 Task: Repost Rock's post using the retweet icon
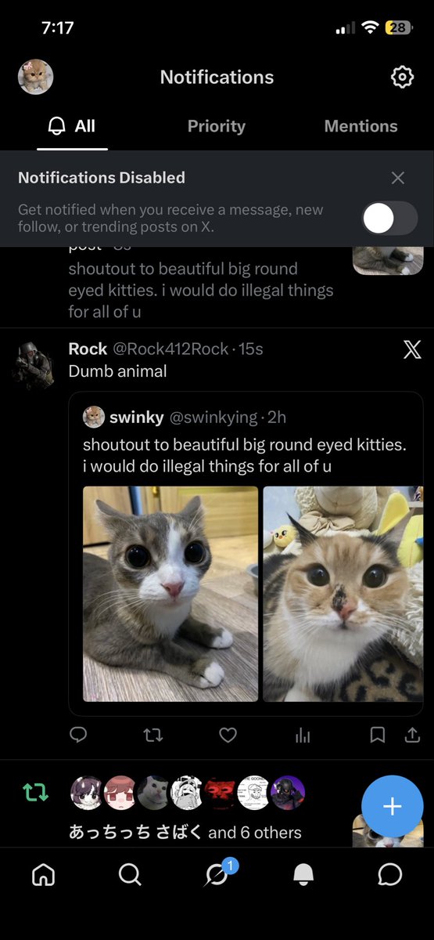(153, 735)
